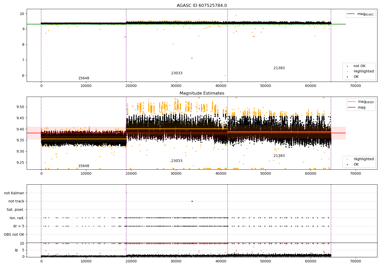Click the 9.35 y-axis tick label

click(x=20, y=140)
